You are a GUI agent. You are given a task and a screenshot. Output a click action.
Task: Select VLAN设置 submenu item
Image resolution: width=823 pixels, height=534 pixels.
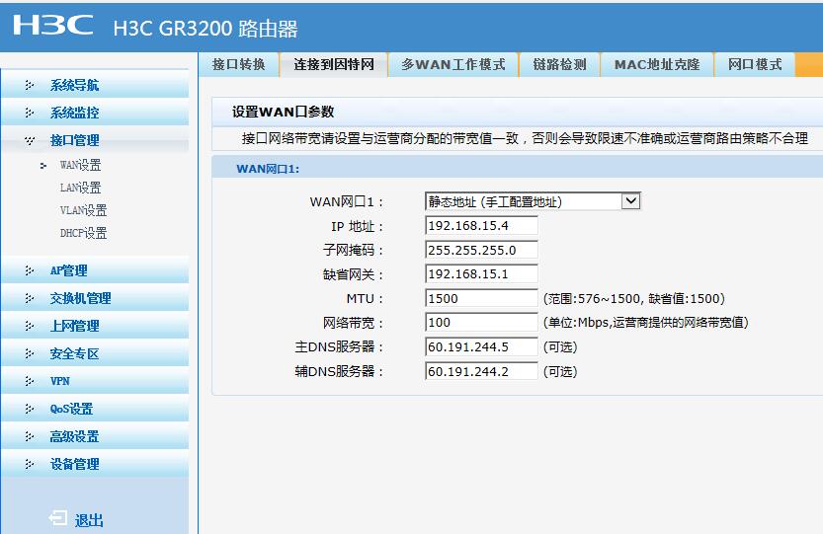point(83,210)
